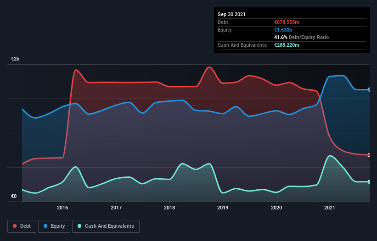
Task: Click the €1.630b equity value
Action: tap(283, 30)
